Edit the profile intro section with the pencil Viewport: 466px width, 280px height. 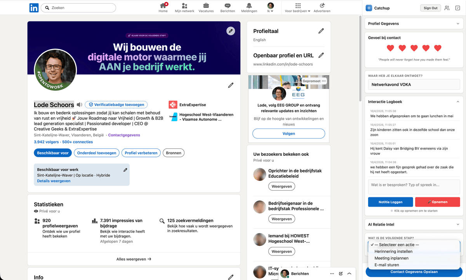(x=231, y=85)
